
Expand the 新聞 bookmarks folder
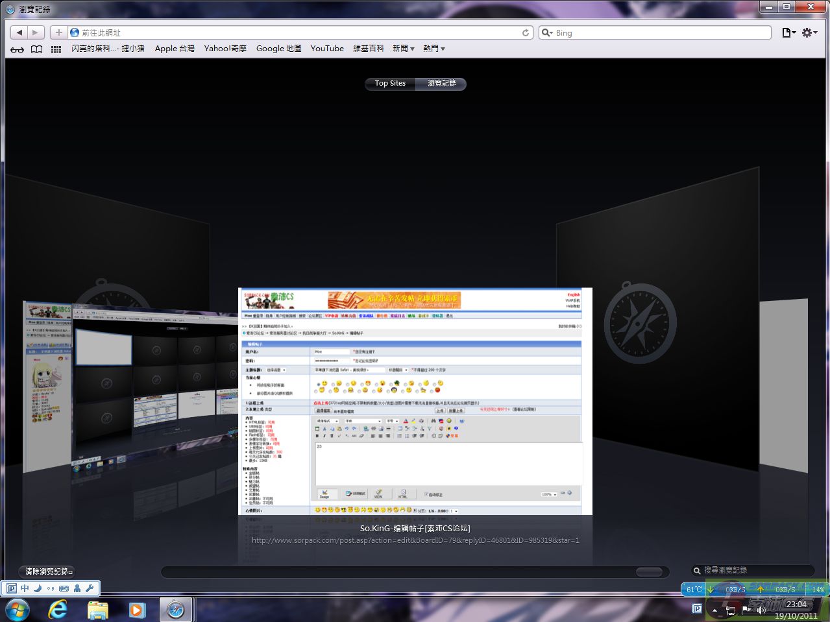pyautogui.click(x=403, y=49)
